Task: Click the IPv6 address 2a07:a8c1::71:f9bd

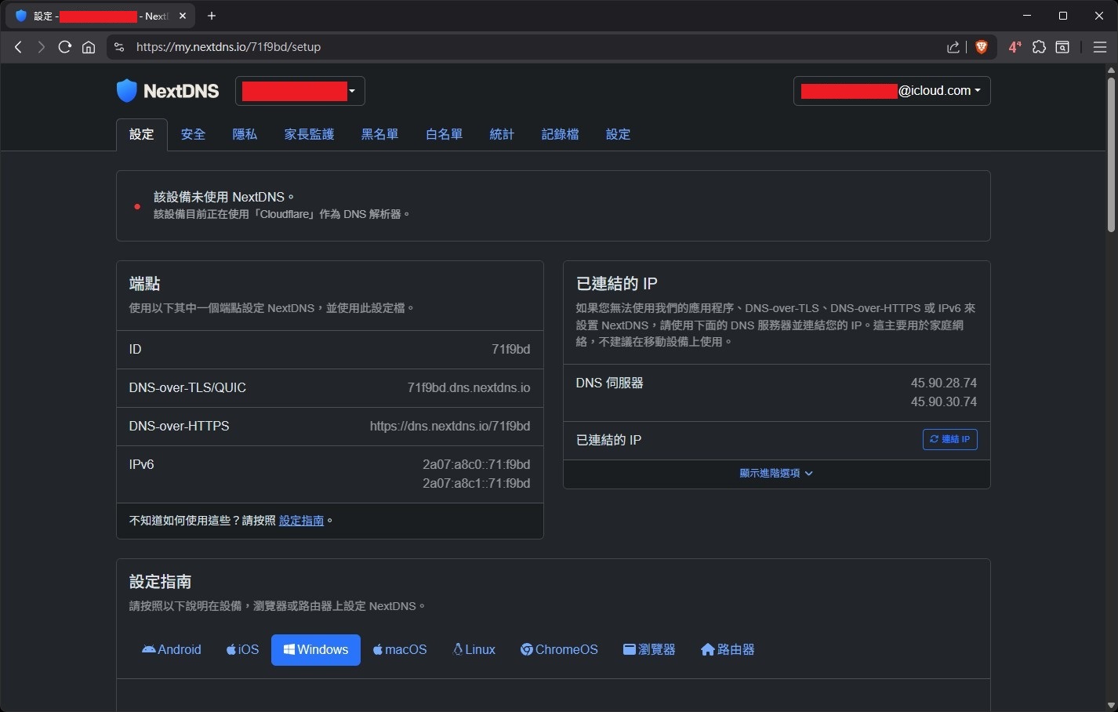Action: pyautogui.click(x=476, y=483)
